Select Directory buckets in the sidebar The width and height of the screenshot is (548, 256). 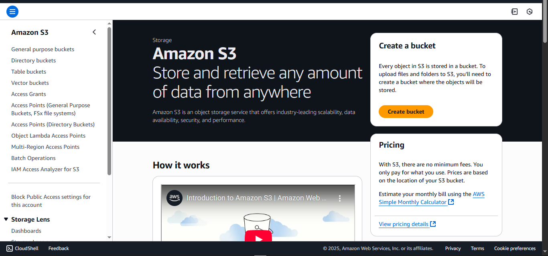pyautogui.click(x=33, y=60)
